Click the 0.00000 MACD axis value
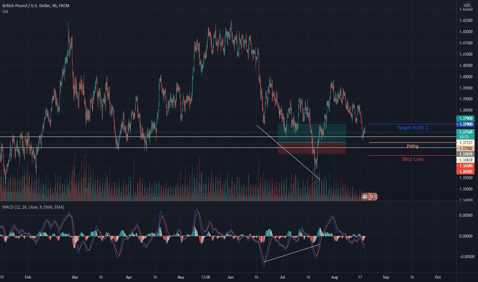 click(x=467, y=236)
